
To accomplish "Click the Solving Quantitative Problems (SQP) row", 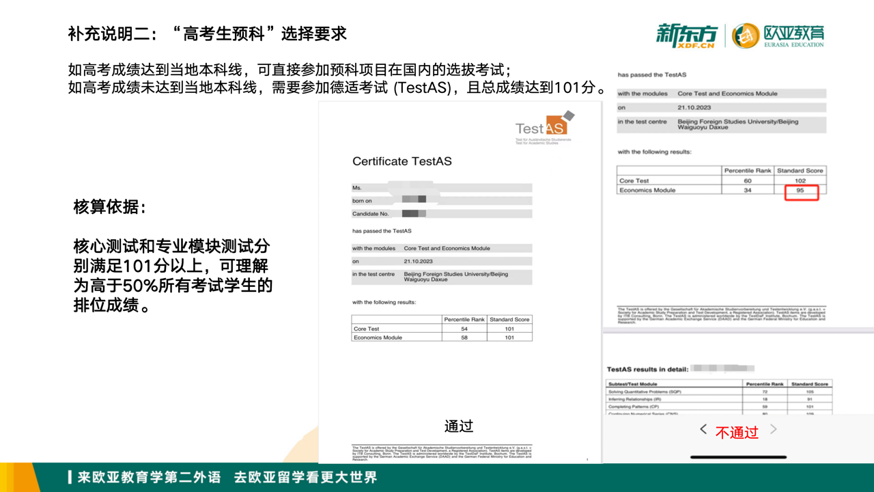I will tap(719, 392).
